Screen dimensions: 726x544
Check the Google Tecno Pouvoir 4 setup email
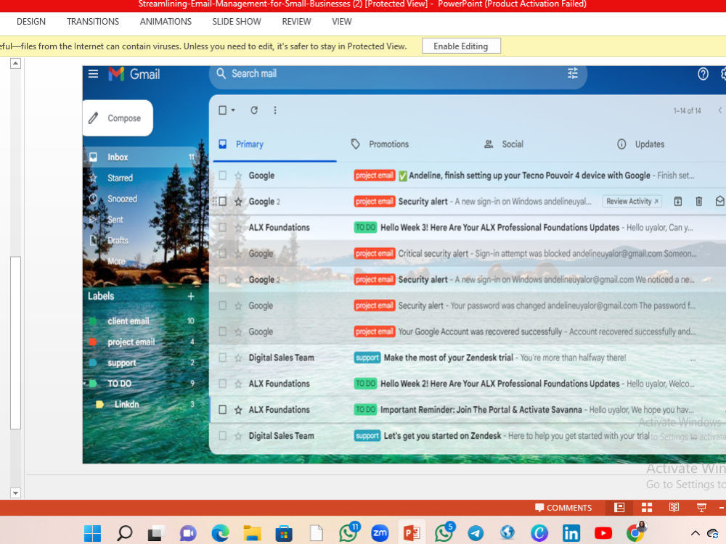tap(223, 176)
